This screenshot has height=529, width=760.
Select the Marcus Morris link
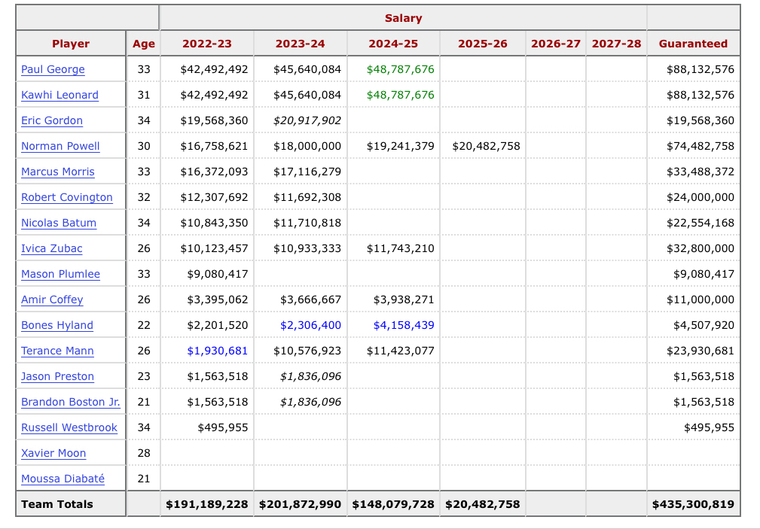pos(58,172)
